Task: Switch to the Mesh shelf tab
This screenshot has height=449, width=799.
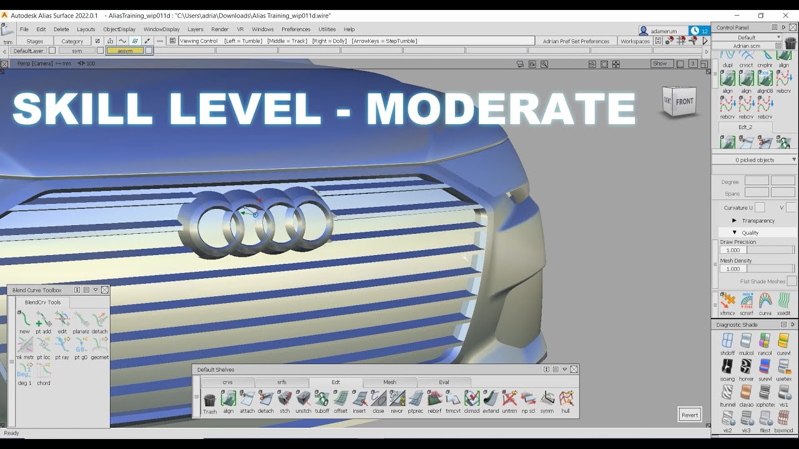Action: coord(390,382)
